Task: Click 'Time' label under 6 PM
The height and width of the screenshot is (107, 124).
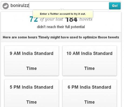Action: (89, 102)
